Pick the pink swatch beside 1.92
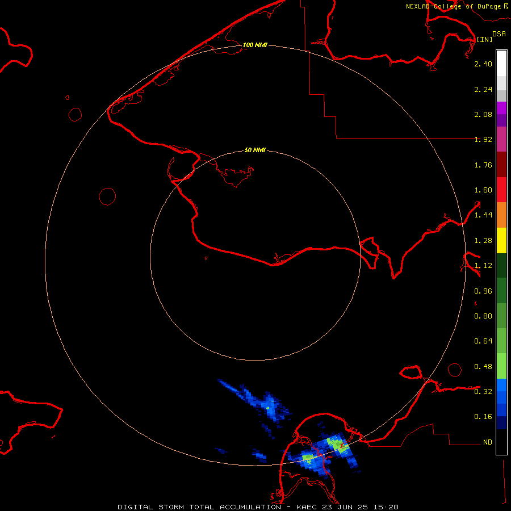 click(501, 139)
